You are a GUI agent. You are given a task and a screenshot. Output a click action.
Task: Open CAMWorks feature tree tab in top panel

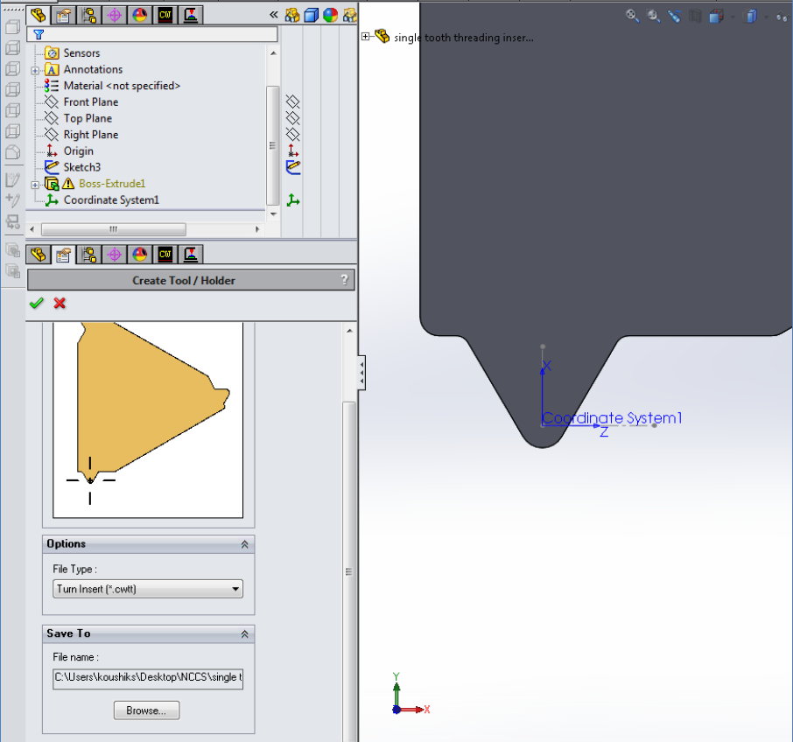(x=165, y=15)
